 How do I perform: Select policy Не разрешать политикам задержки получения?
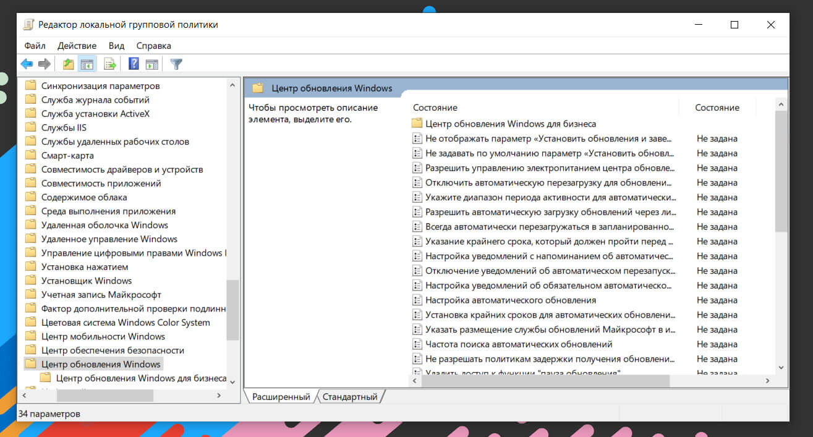(550, 359)
